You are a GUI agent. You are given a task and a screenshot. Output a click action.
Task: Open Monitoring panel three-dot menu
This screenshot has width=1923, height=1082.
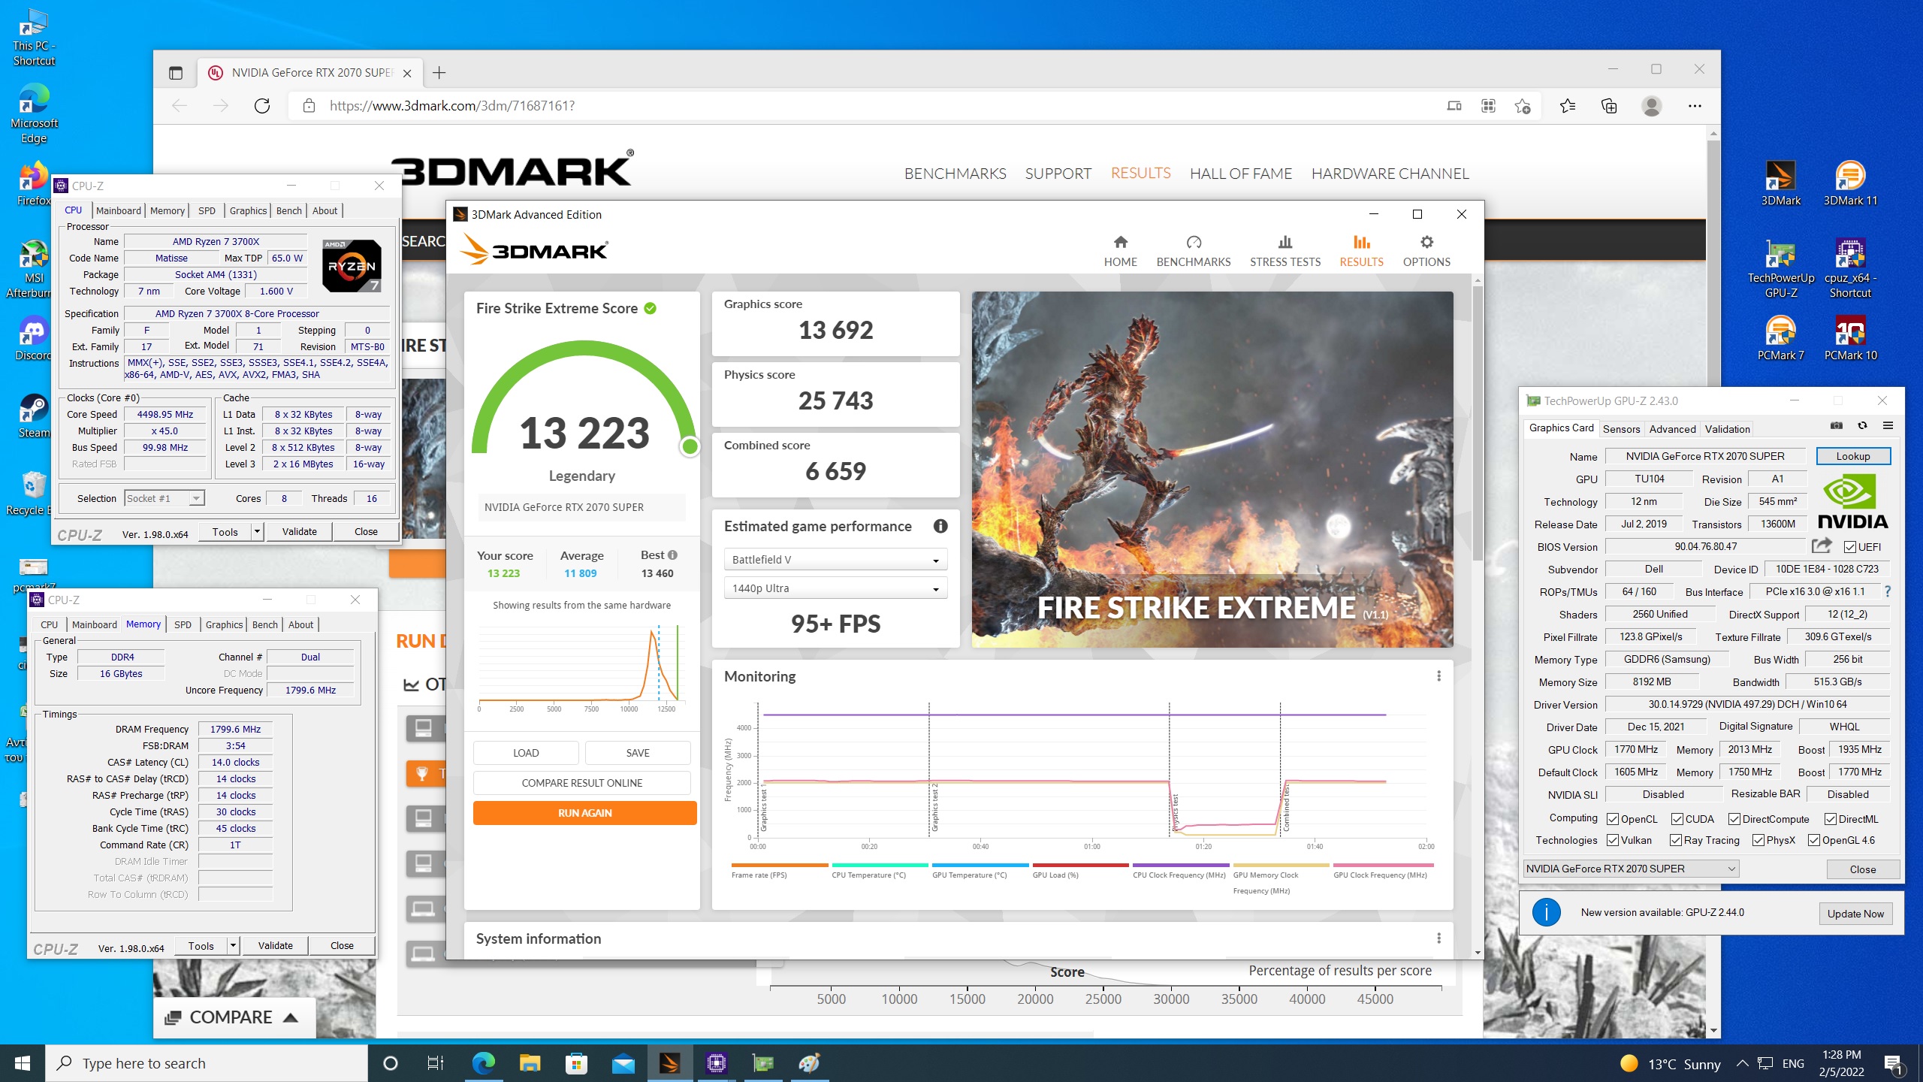(x=1438, y=676)
